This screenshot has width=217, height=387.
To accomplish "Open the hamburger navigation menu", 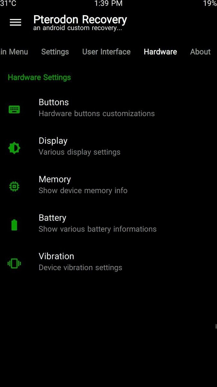I will click(x=15, y=22).
